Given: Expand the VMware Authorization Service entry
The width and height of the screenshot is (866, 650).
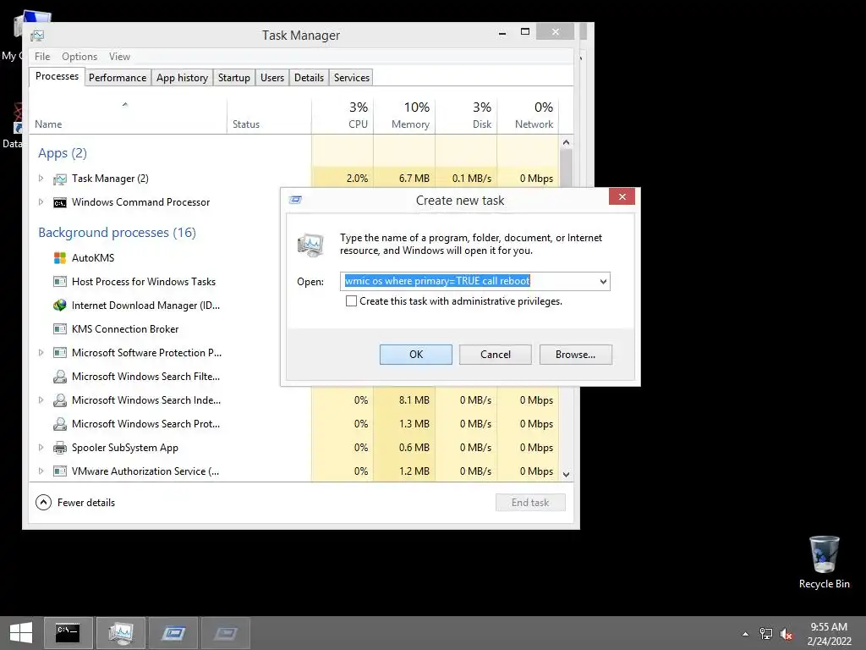Looking at the screenshot, I should point(41,471).
